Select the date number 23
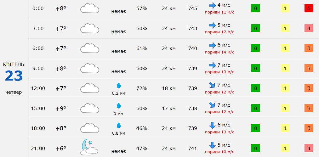 click(14, 76)
